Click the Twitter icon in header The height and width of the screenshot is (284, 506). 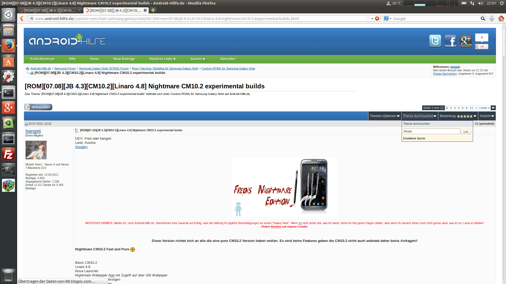435,41
